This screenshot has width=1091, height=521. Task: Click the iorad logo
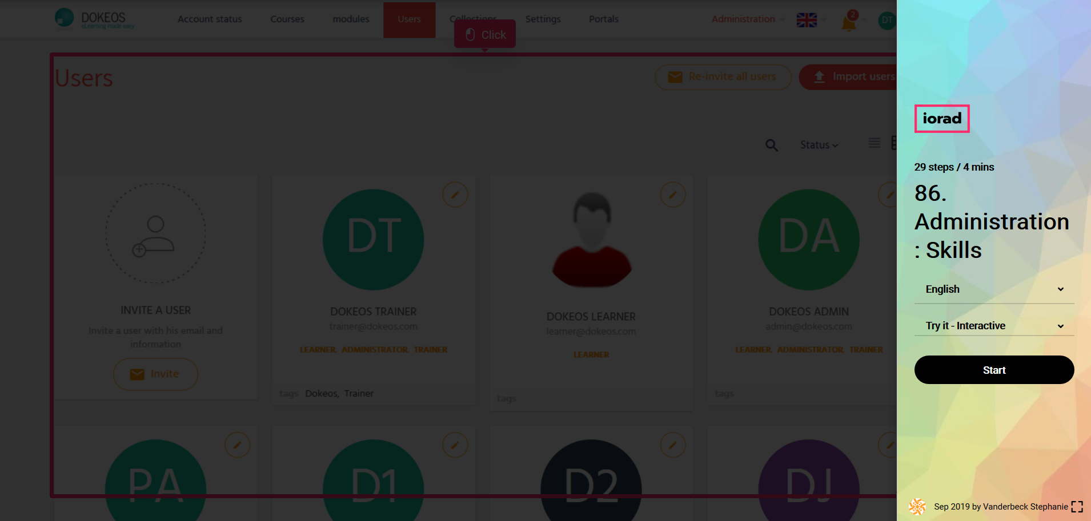tap(942, 119)
